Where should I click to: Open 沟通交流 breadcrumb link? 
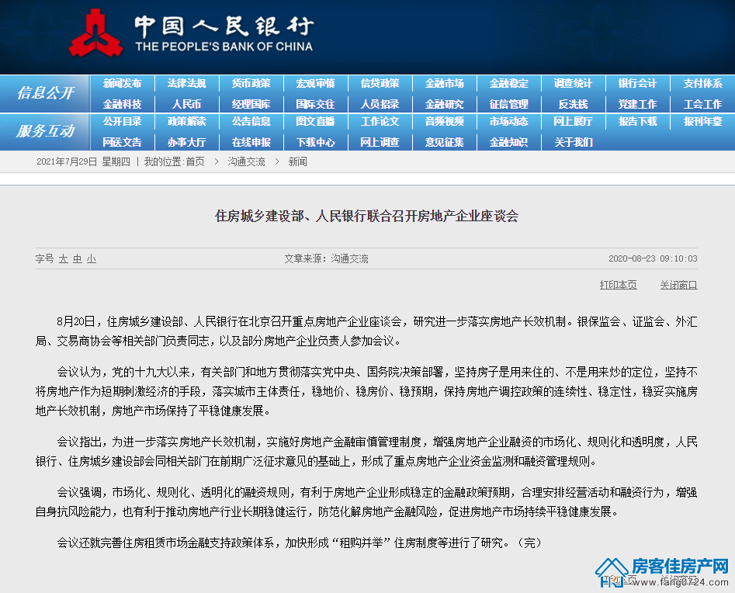tap(247, 161)
